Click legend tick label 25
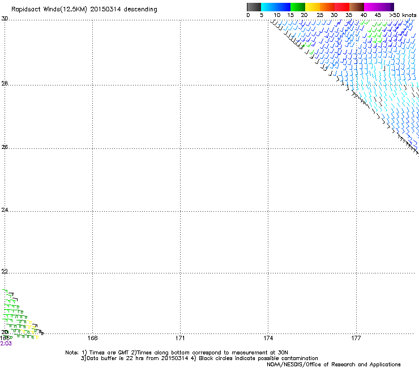The width and height of the screenshot is (419, 368). click(320, 15)
